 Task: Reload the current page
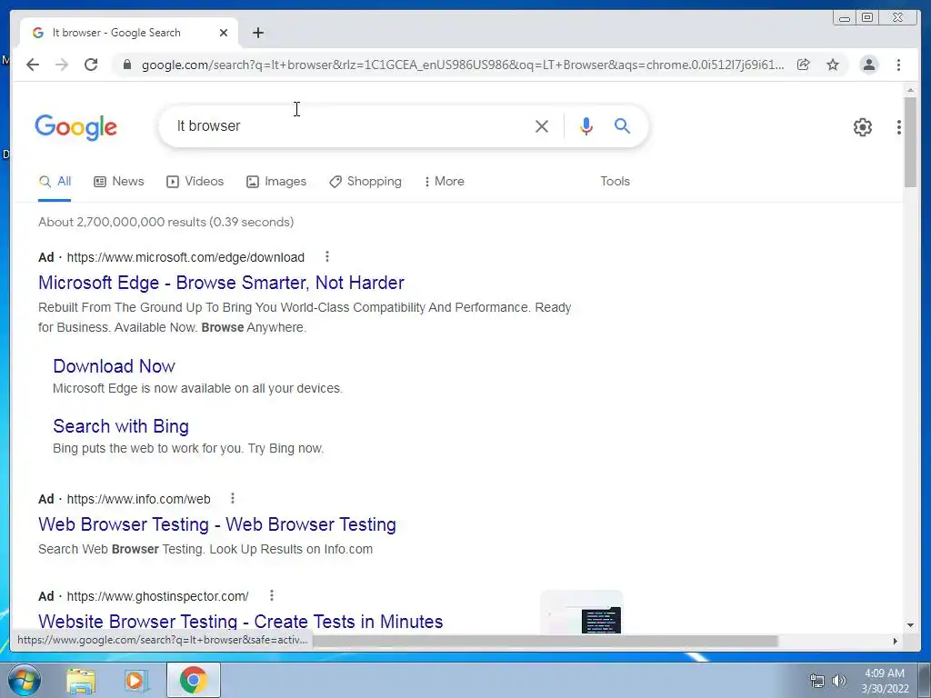[x=91, y=65]
